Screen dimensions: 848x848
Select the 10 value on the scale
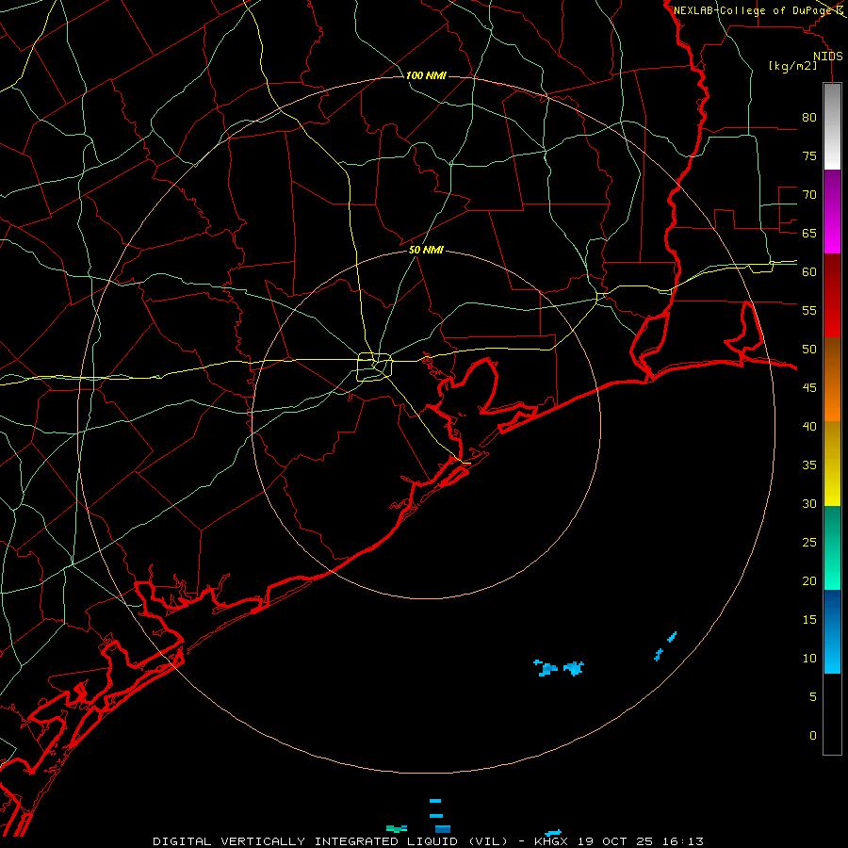809,659
